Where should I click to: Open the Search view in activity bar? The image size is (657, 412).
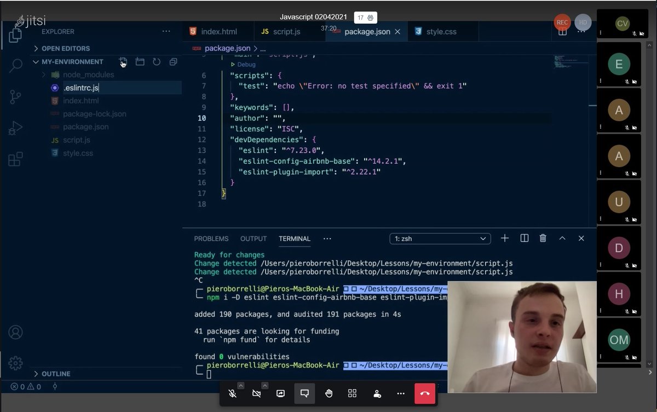click(15, 66)
